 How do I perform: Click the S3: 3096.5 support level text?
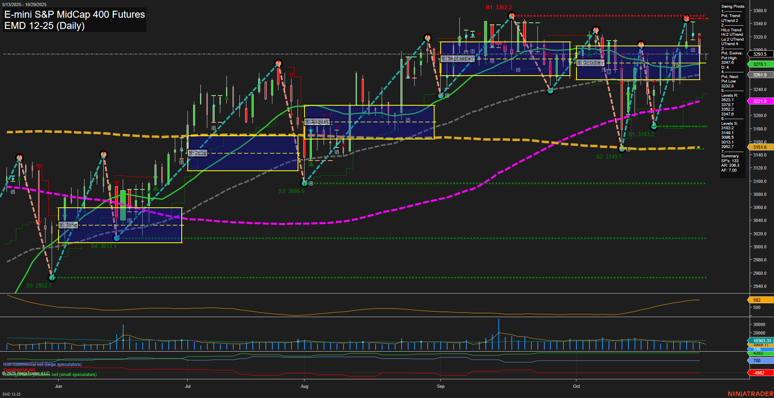click(290, 191)
